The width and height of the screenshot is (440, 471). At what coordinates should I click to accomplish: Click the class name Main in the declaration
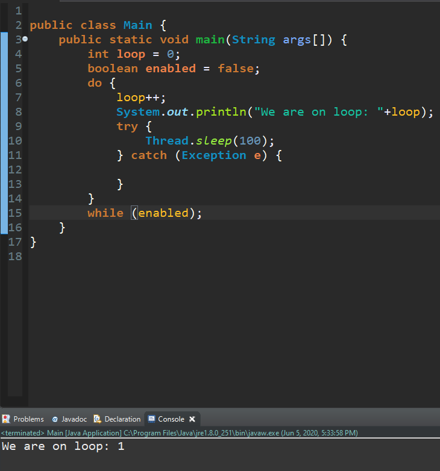point(138,25)
